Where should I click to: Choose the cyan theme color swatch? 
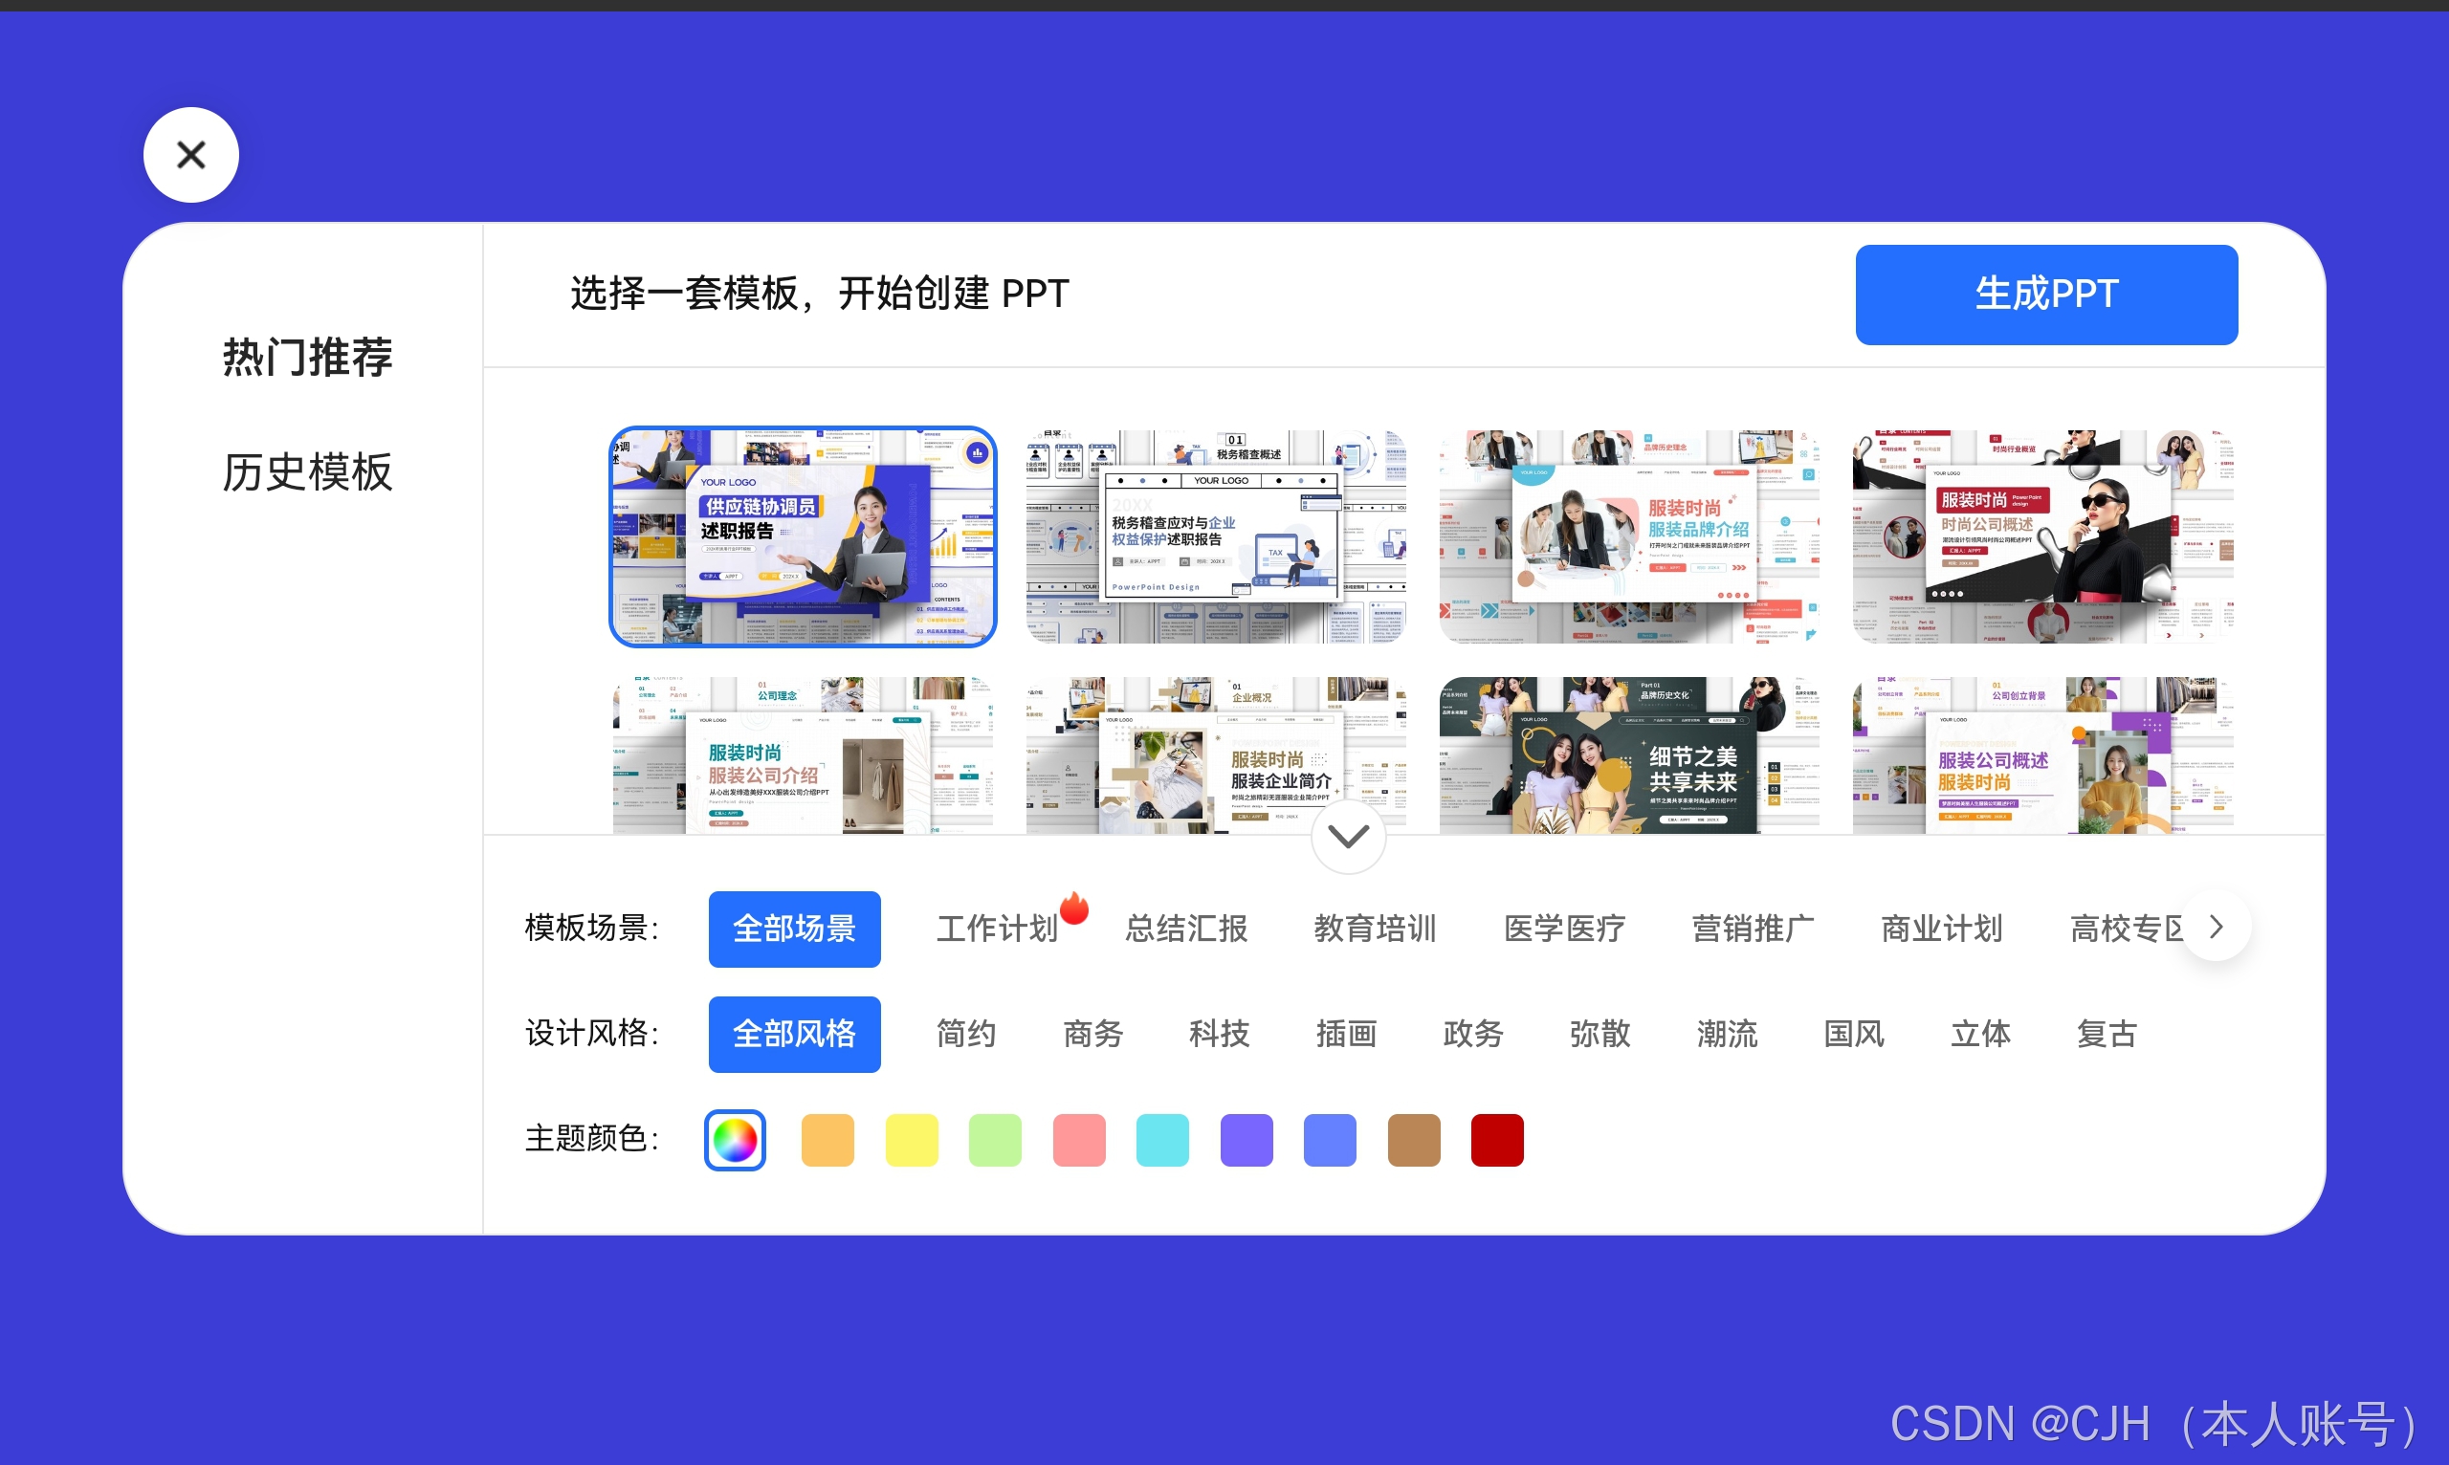click(x=1162, y=1140)
